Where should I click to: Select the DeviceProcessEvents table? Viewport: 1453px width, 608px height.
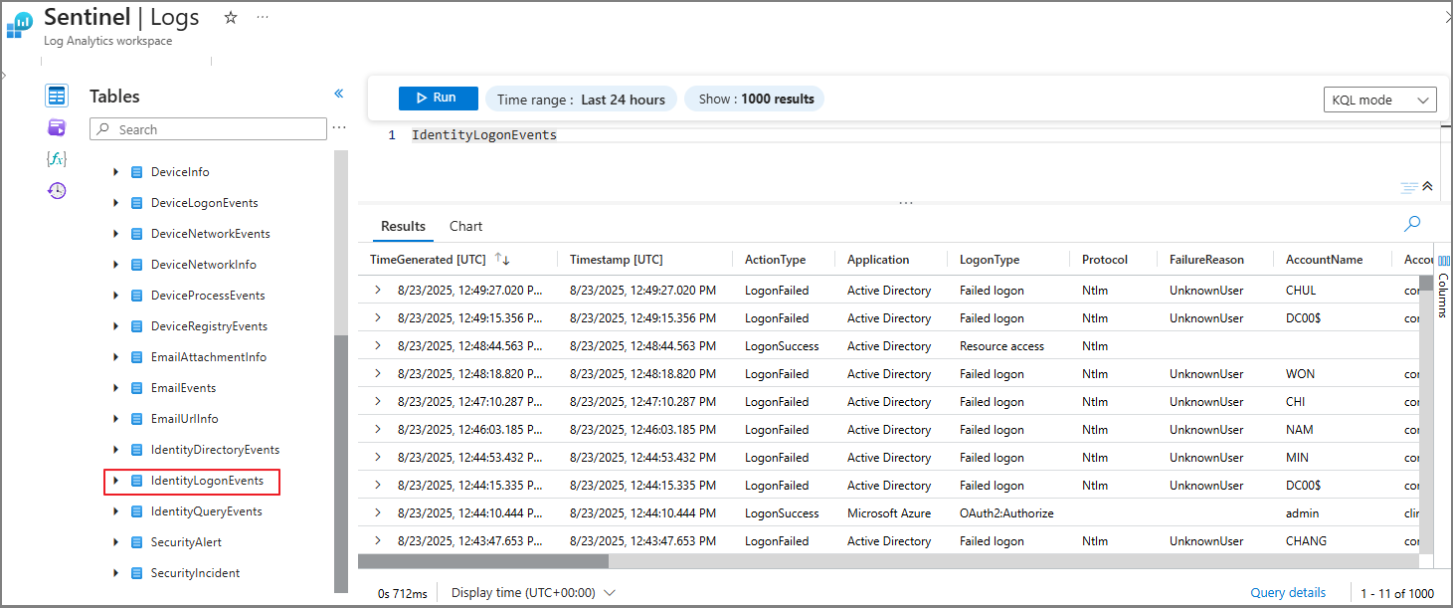[x=208, y=296]
